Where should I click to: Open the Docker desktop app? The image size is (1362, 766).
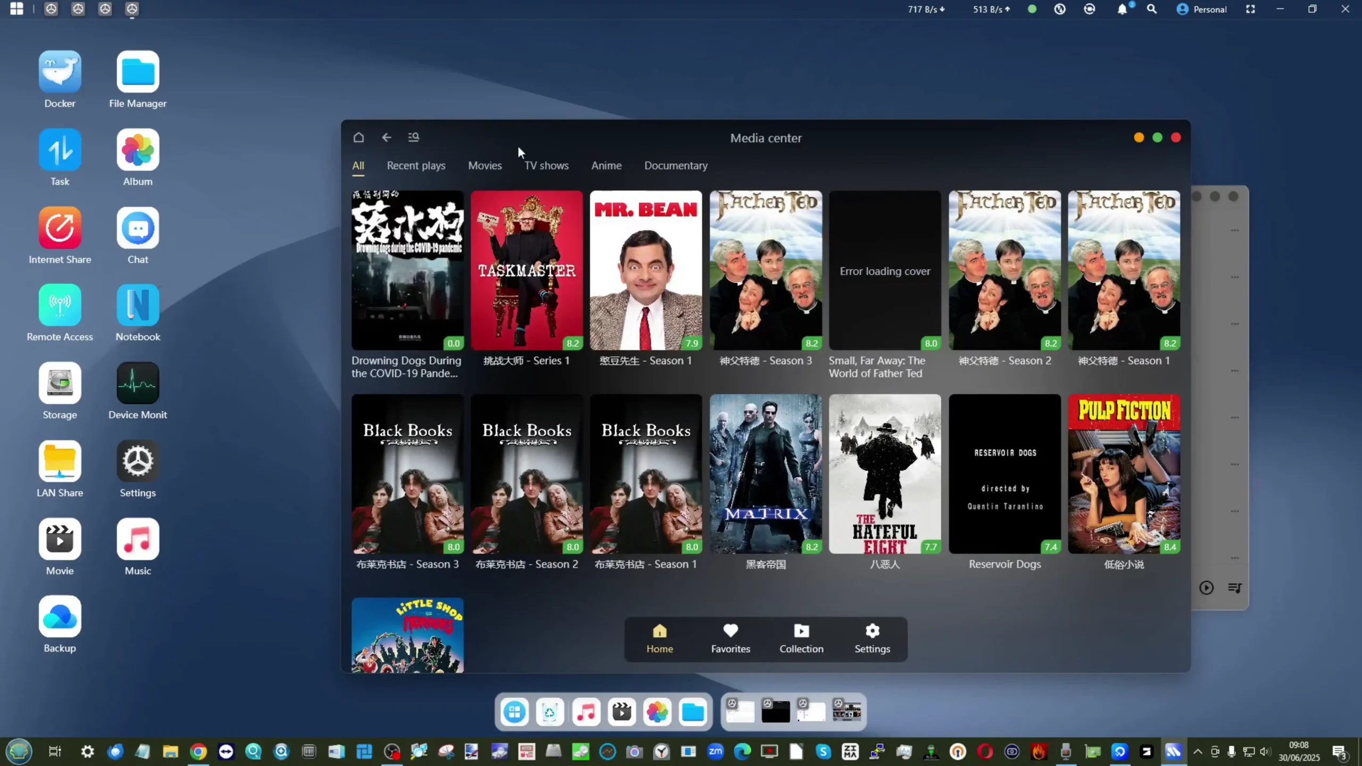point(60,72)
